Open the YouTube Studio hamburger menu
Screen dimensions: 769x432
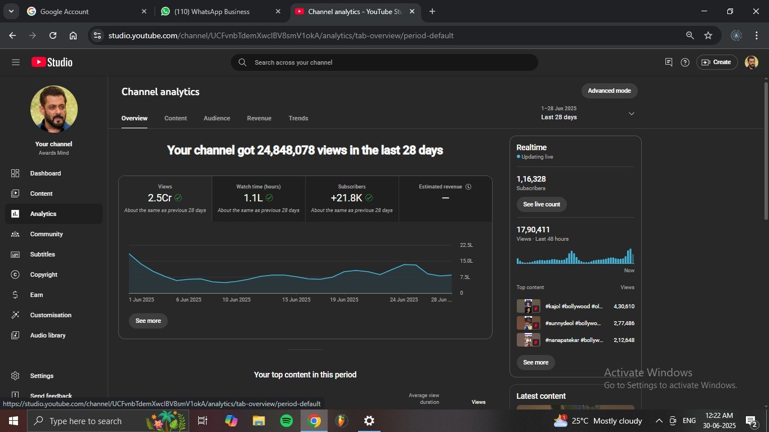pyautogui.click(x=15, y=62)
